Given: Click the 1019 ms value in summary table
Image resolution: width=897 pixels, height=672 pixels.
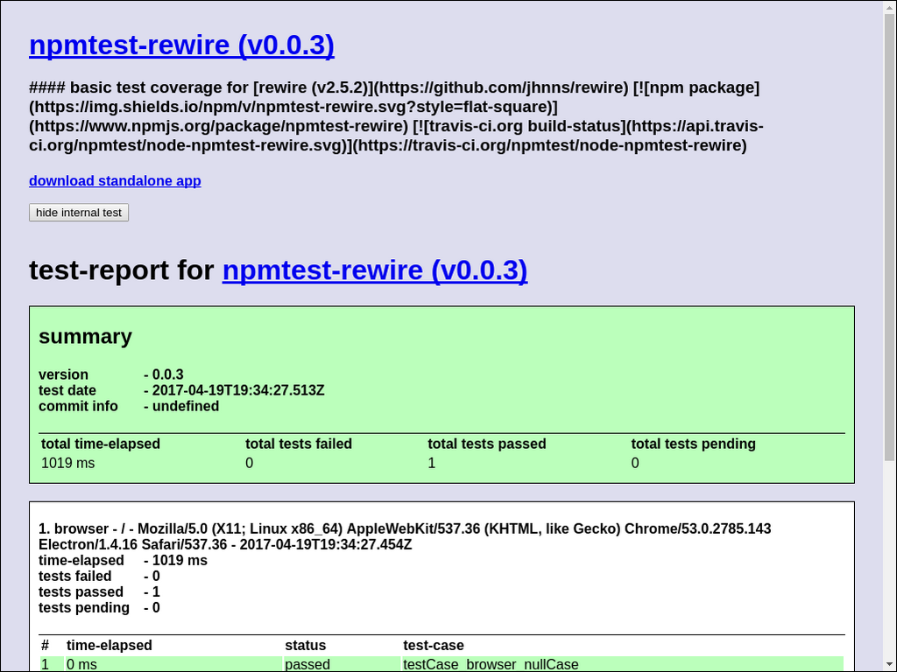Looking at the screenshot, I should click(68, 463).
